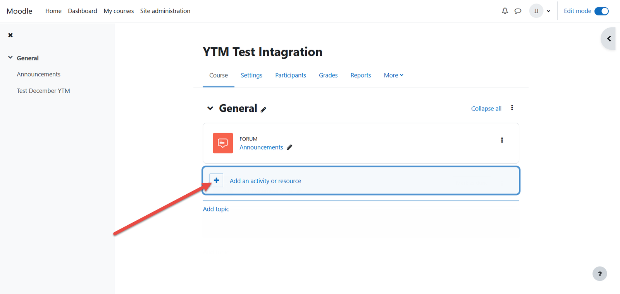620x294 pixels.
Task: Click the Add topic link
Action: (216, 209)
